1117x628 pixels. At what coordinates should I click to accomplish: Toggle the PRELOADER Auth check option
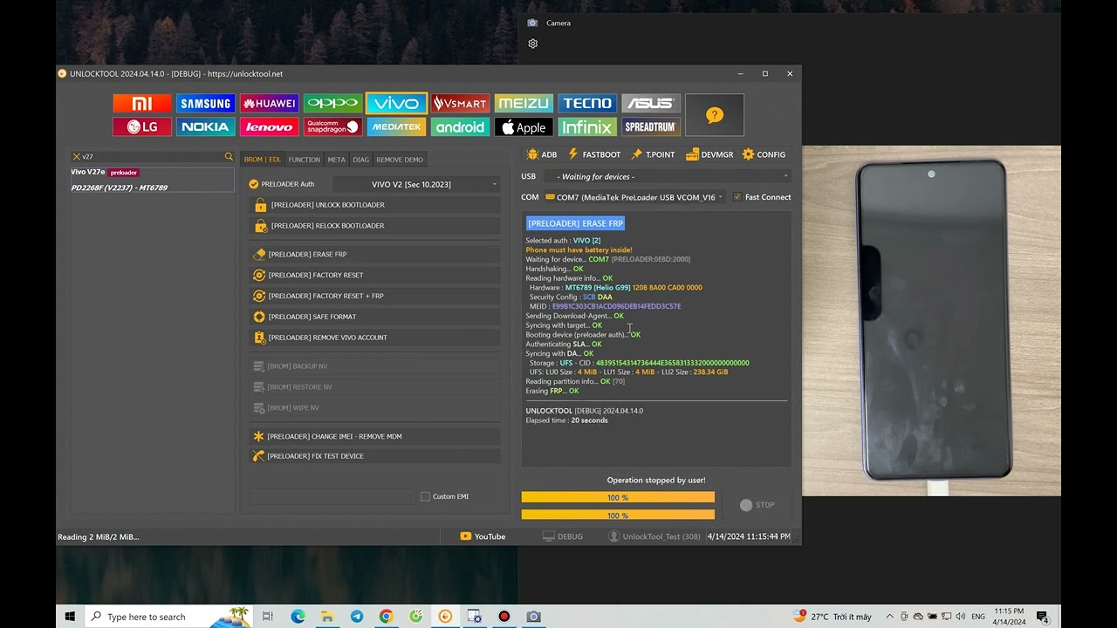click(x=254, y=184)
